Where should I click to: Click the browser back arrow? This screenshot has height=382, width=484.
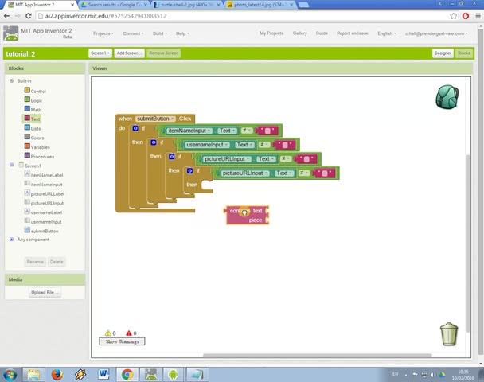pos(6,16)
